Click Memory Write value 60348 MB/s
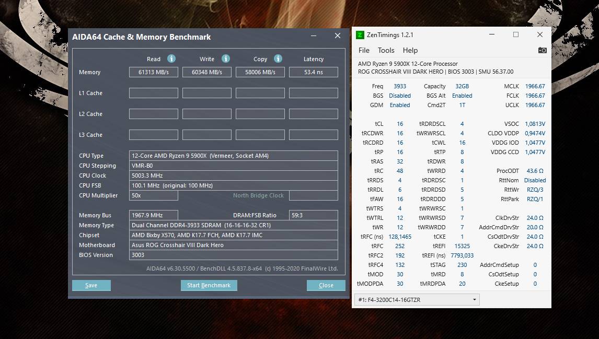The image size is (599, 339). tap(206, 72)
